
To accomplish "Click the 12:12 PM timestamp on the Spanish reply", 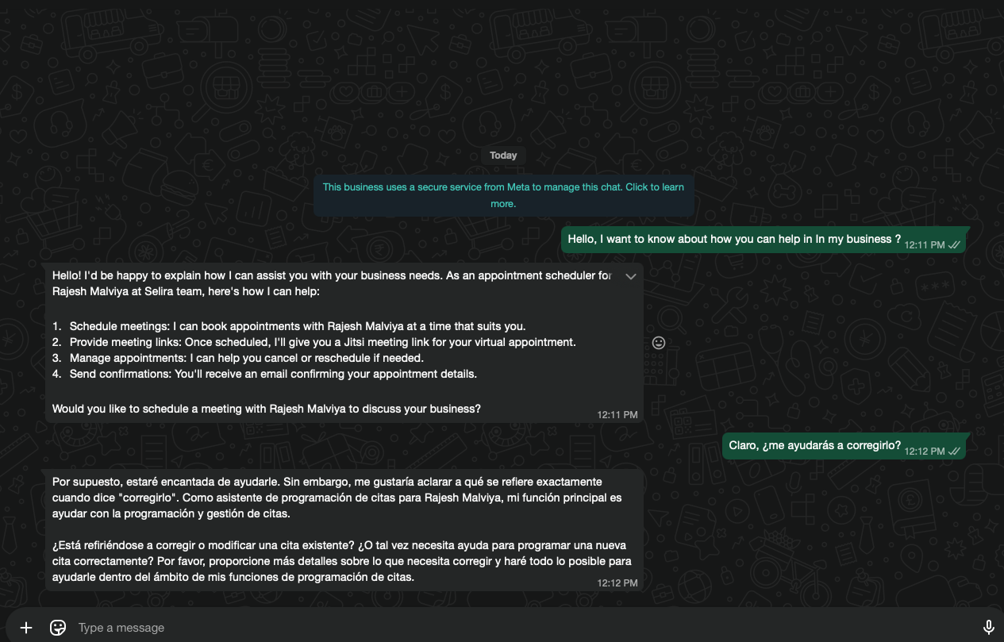I will [x=617, y=583].
